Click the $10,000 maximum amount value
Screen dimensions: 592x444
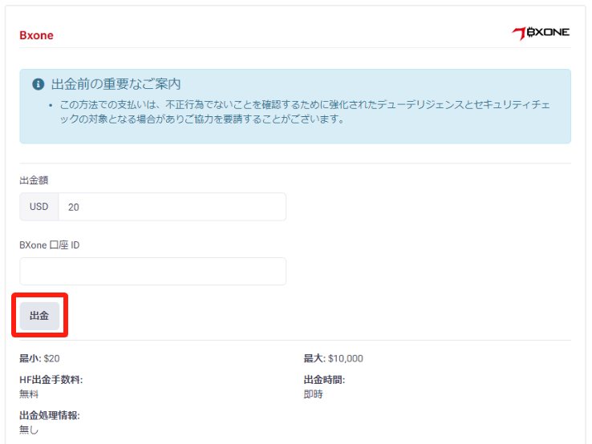[x=345, y=358]
